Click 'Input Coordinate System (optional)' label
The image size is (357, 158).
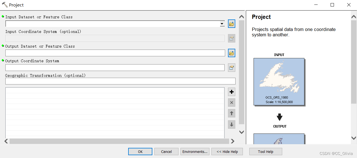pos(43,32)
